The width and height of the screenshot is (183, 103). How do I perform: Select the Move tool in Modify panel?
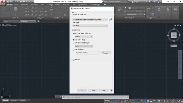pyautogui.click(x=32, y=8)
